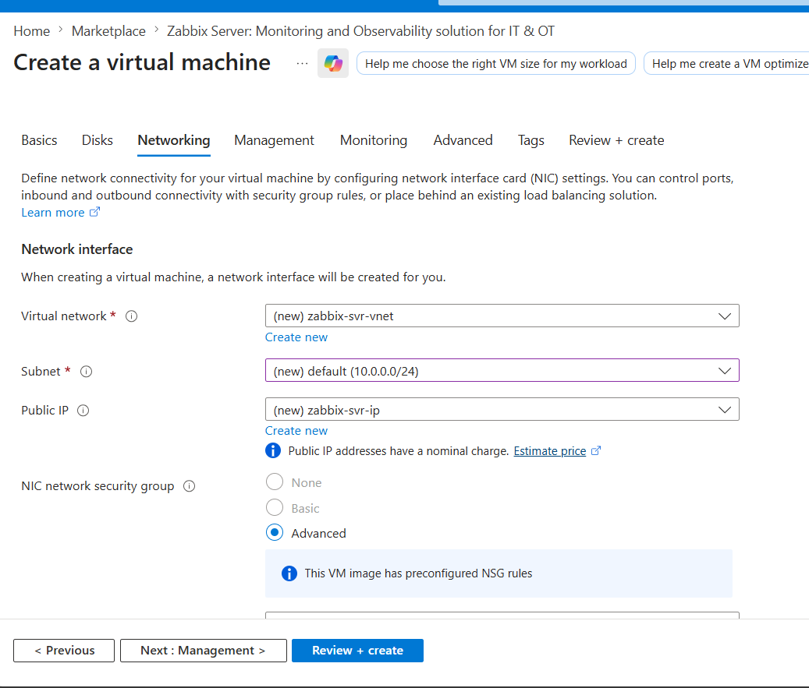
Task: Click external link icon beside Estimate price
Action: pyautogui.click(x=596, y=450)
